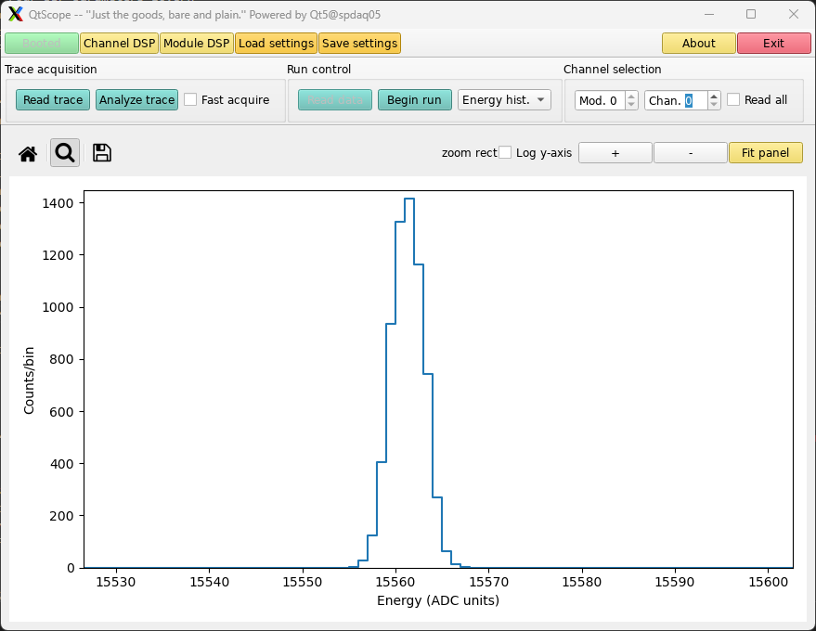Click the histogram peak in plot
Viewport: 816px width, 631px height.
[x=409, y=199]
